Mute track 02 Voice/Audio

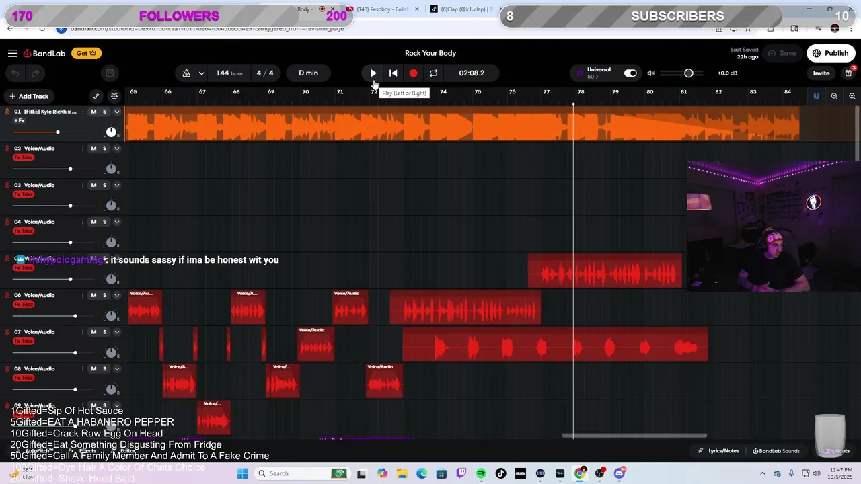point(93,149)
